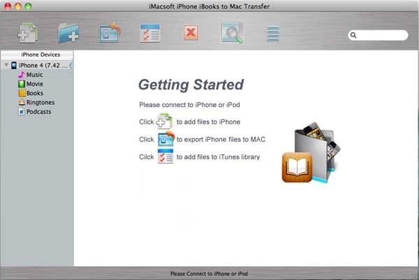This screenshot has width=419, height=280.
Task: Open the Music category in sidebar
Action: 34,75
